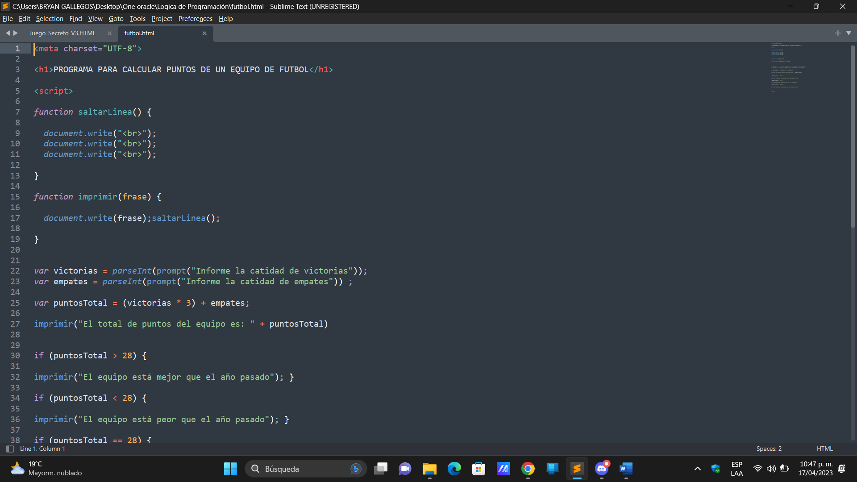Open clock and calendar 10:47 p. m.
Image resolution: width=857 pixels, height=482 pixels.
pyautogui.click(x=815, y=469)
